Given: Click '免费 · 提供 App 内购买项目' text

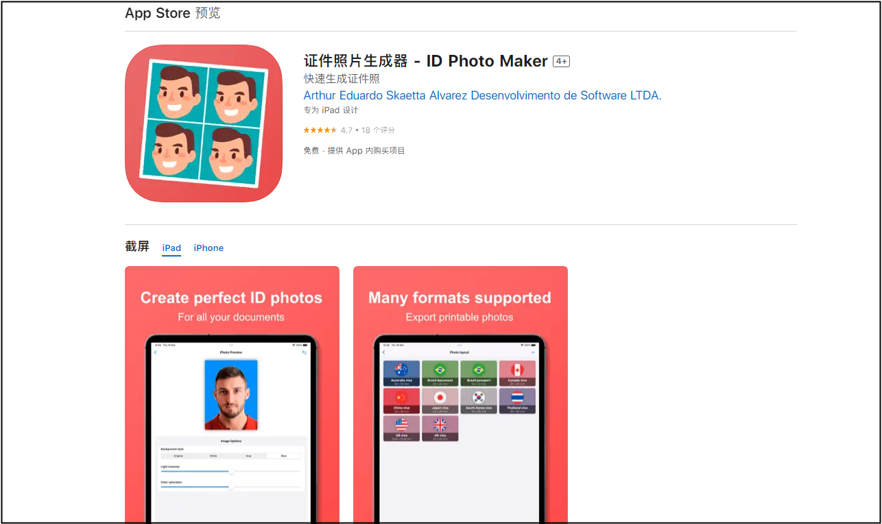Looking at the screenshot, I should (x=354, y=151).
